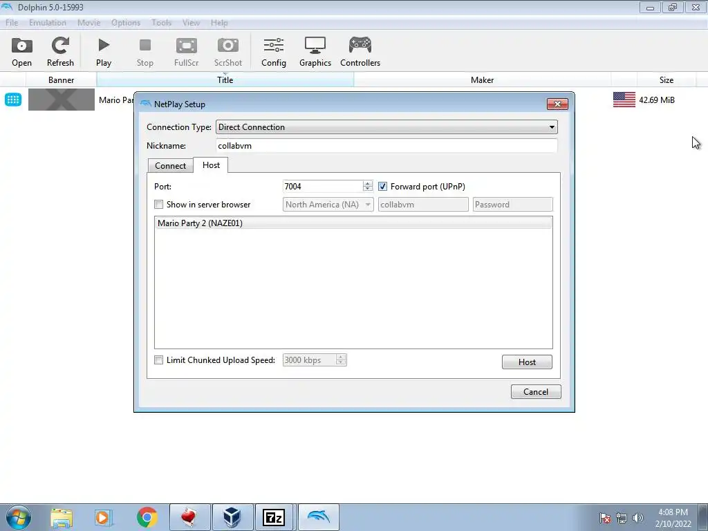Click the Nickname input field

coord(386,146)
